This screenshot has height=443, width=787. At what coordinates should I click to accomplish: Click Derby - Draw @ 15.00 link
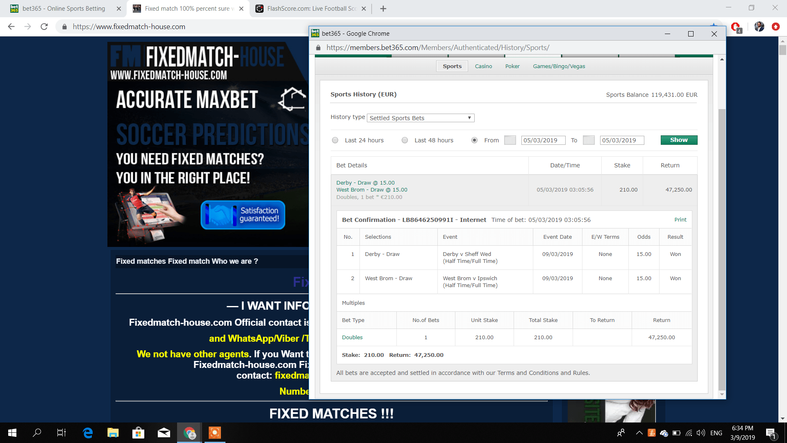point(366,183)
